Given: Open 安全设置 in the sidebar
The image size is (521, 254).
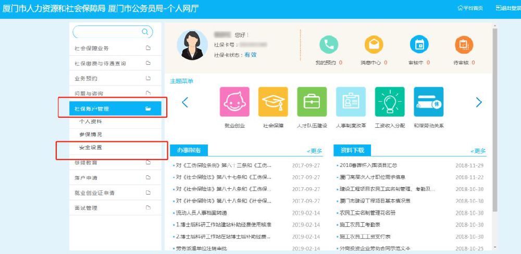Looking at the screenshot, I should (91, 148).
